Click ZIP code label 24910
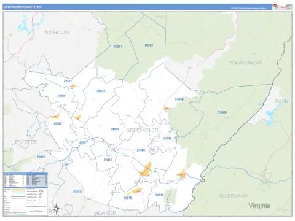The image size is (295, 221). pos(77,192)
